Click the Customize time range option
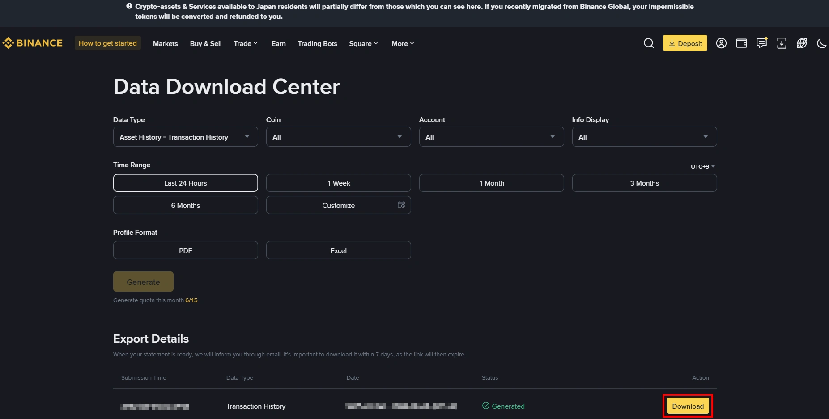Image resolution: width=829 pixels, height=419 pixels. coord(339,205)
